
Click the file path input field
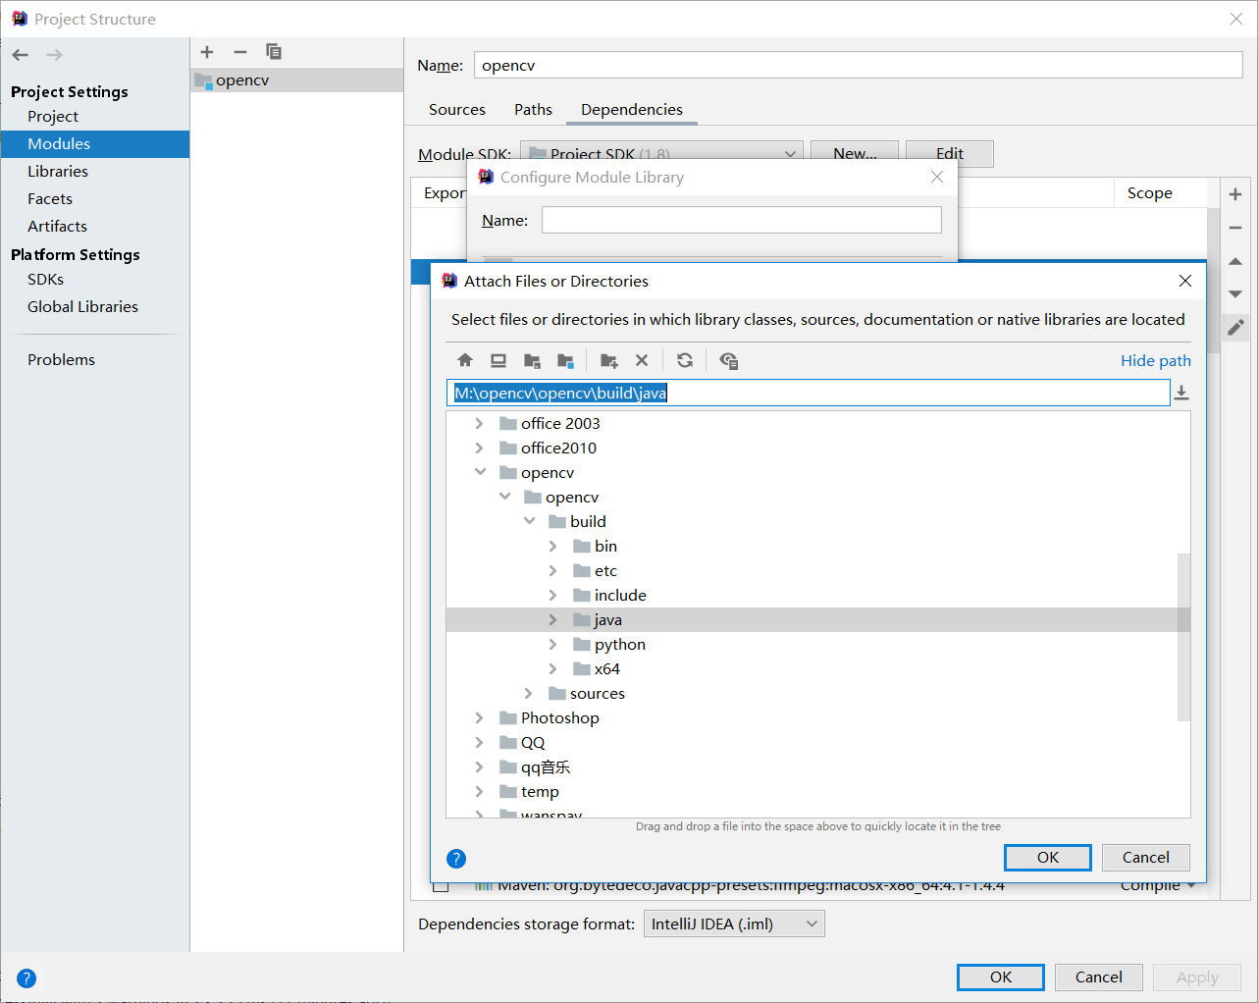coord(809,393)
